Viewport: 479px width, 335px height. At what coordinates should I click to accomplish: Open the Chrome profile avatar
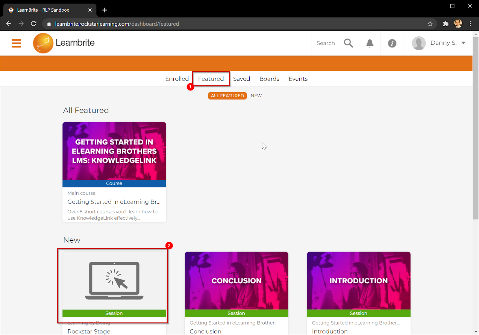pyautogui.click(x=458, y=24)
